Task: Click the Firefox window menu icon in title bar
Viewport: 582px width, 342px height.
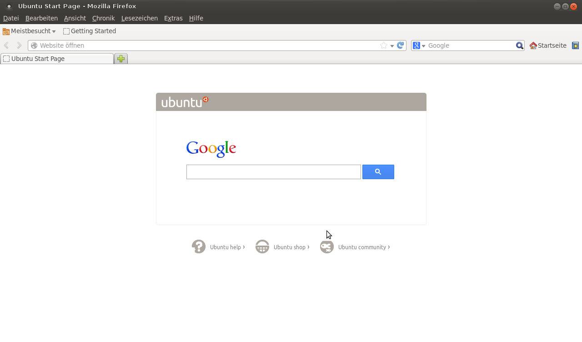Action: [x=9, y=6]
